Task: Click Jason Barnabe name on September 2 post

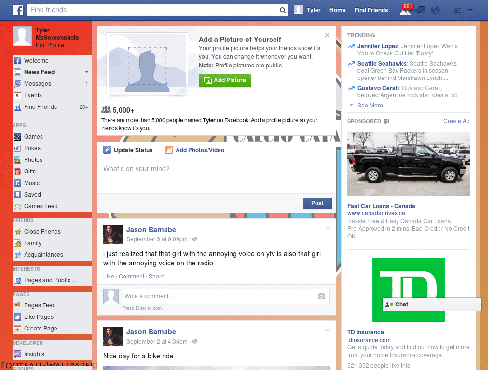Action: click(x=151, y=332)
